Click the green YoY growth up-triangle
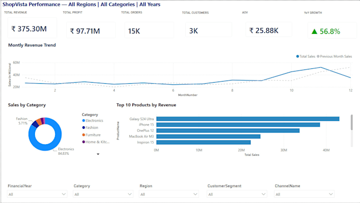This screenshot has width=360, height=203. click(x=314, y=31)
